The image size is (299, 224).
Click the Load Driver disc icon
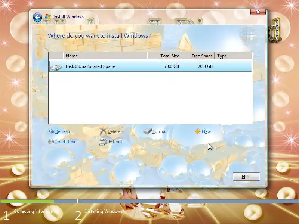tap(51, 142)
